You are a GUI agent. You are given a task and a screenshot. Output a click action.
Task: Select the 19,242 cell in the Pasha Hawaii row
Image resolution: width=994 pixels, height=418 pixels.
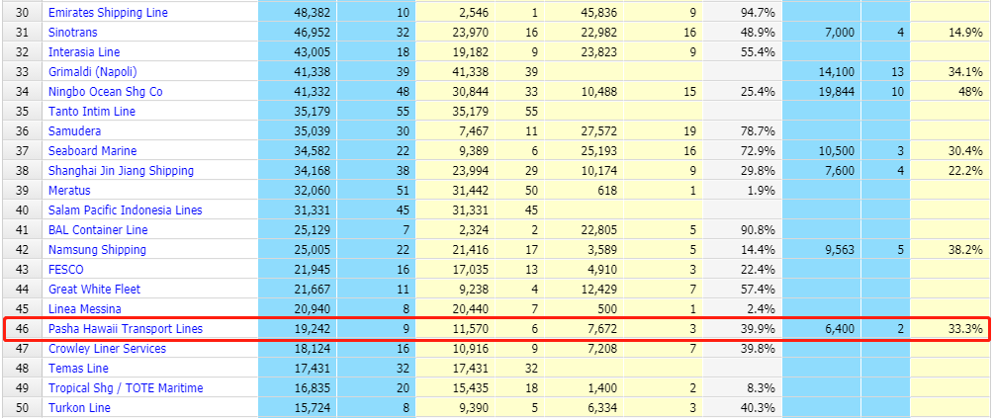[297, 329]
